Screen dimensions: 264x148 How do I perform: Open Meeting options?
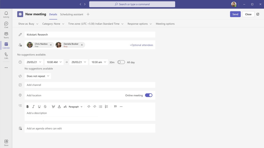coord(165,24)
